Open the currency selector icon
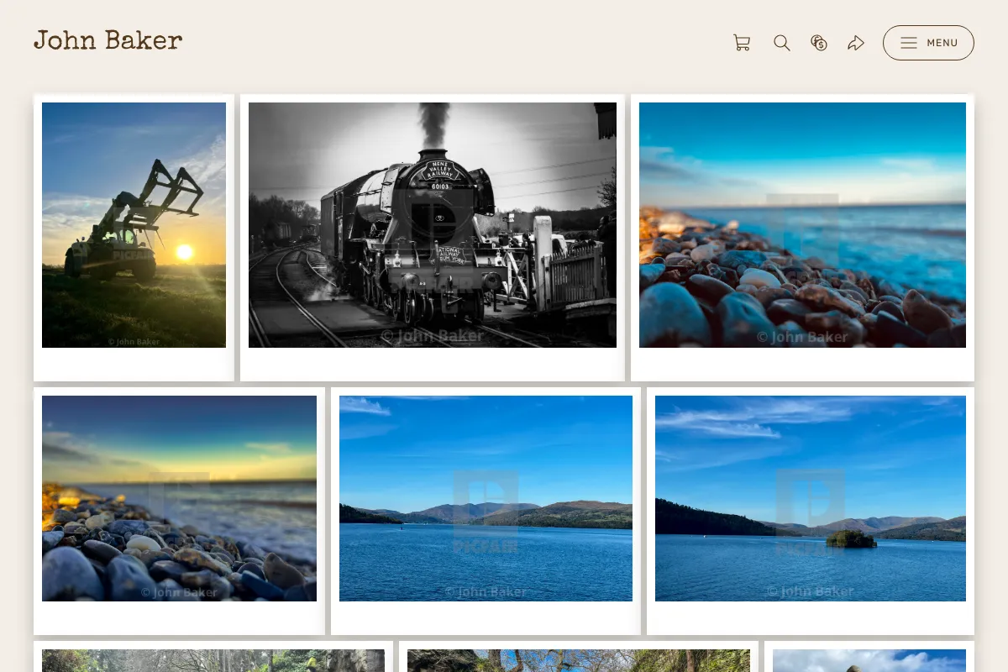Screen dimensions: 1008x672 click(819, 43)
